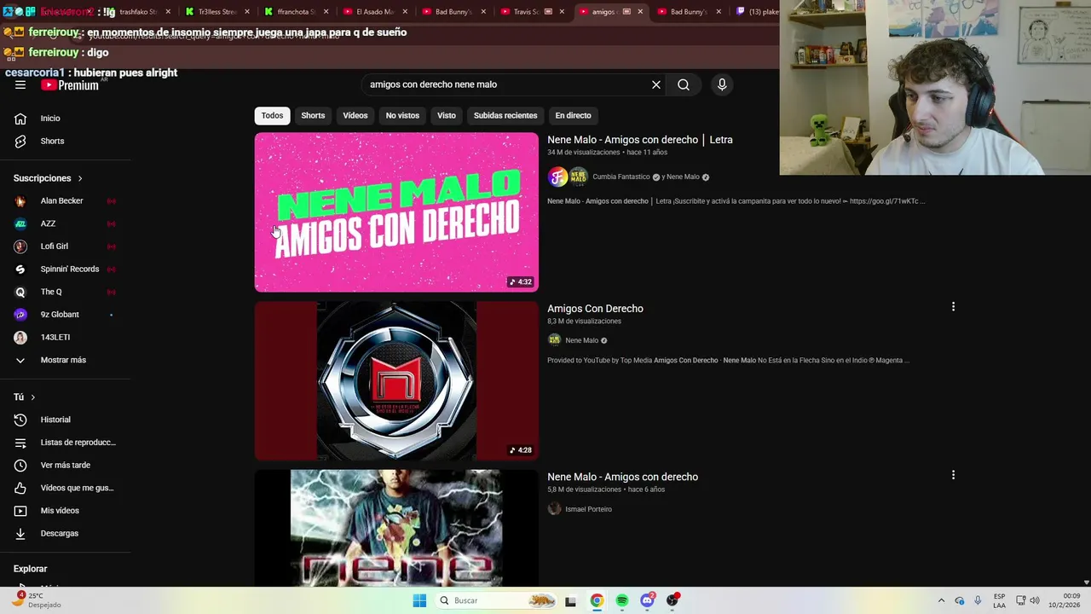Show hidden system tray icons
Viewport: 1091px width, 614px height.
pos(941,600)
